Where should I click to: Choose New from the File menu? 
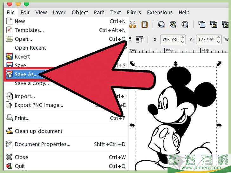[x=66, y=21]
